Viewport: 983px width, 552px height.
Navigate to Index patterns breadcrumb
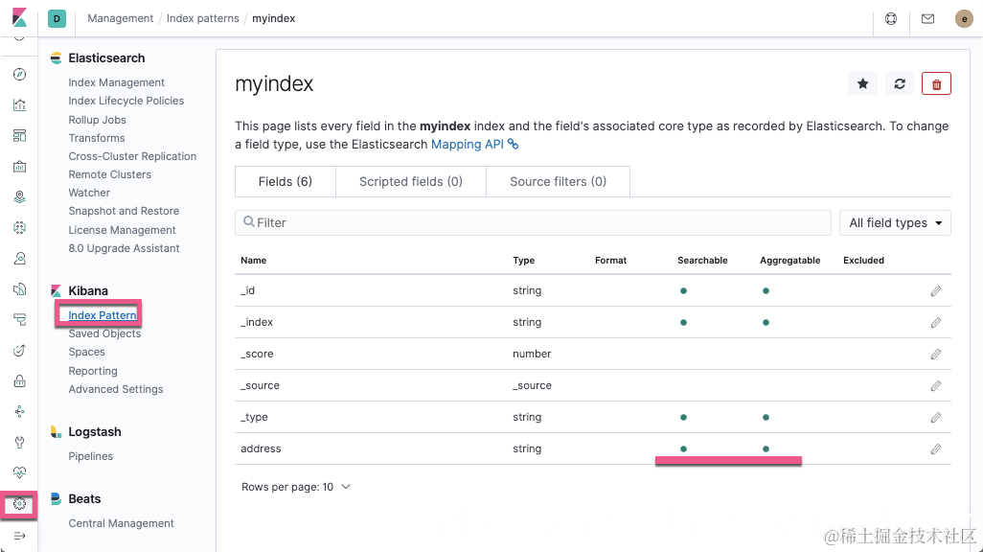coord(202,18)
